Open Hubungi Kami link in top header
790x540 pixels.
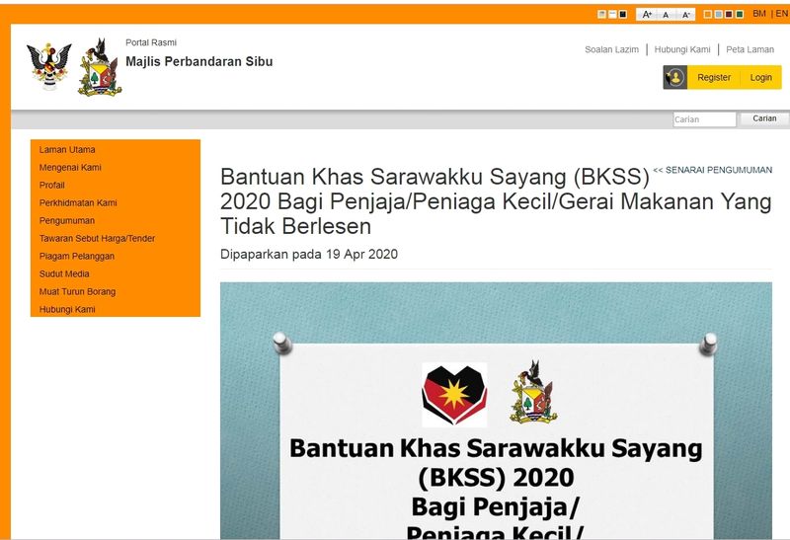pos(682,49)
